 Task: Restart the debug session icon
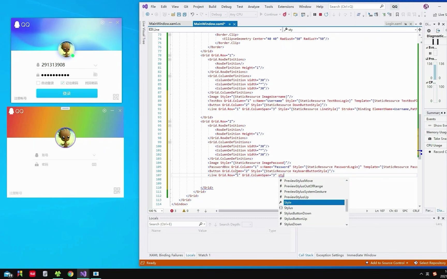pos(326,14)
